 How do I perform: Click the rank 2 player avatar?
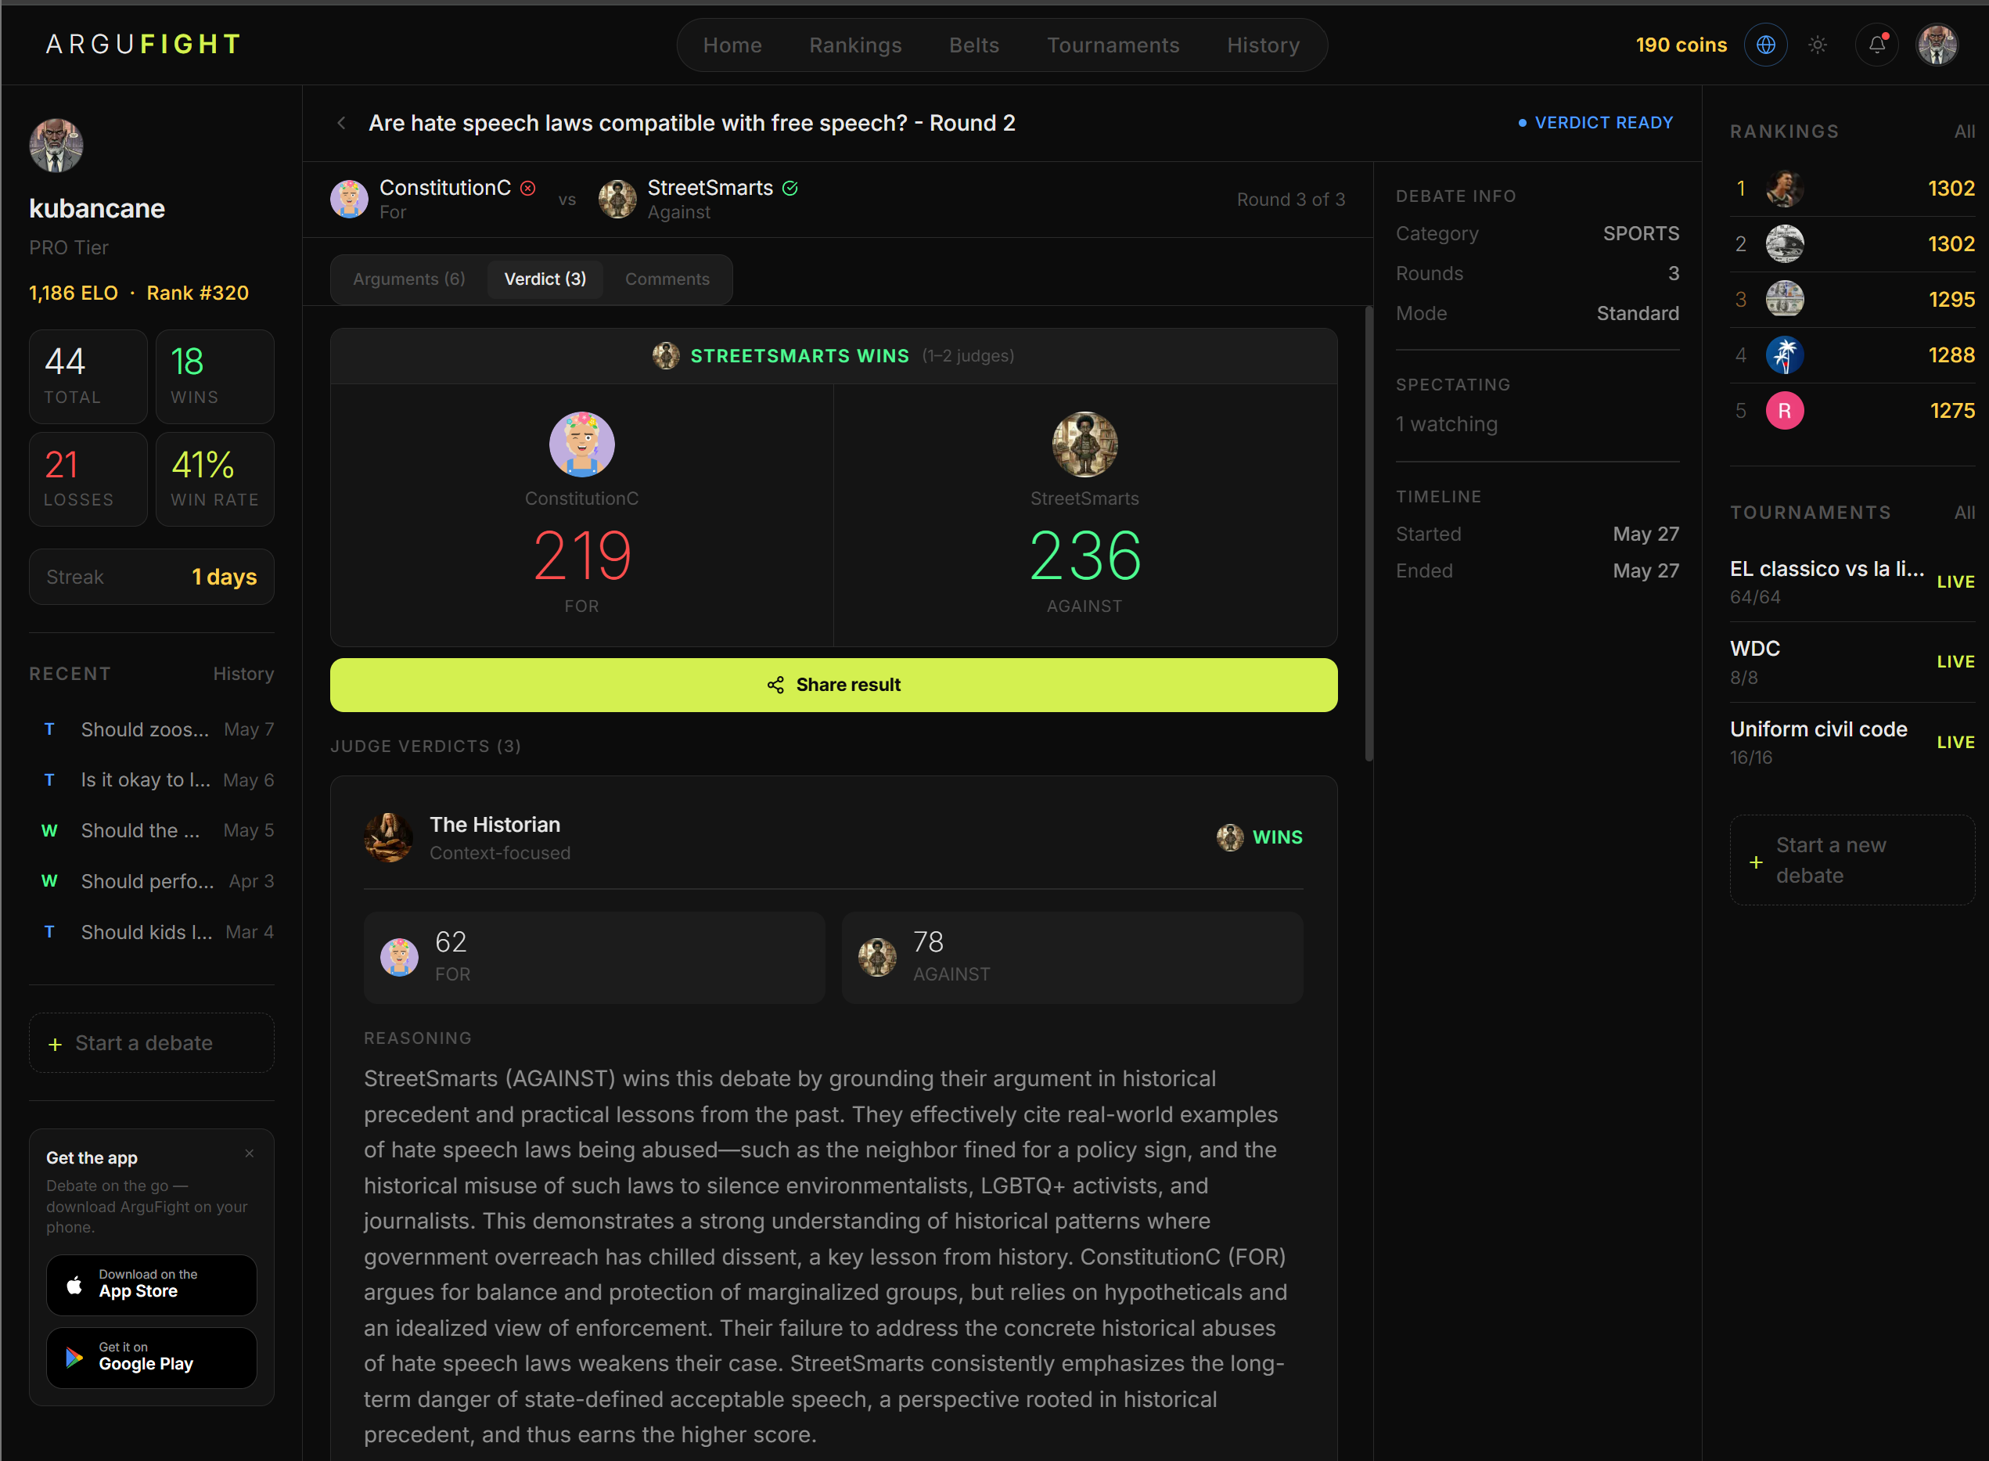[1785, 244]
